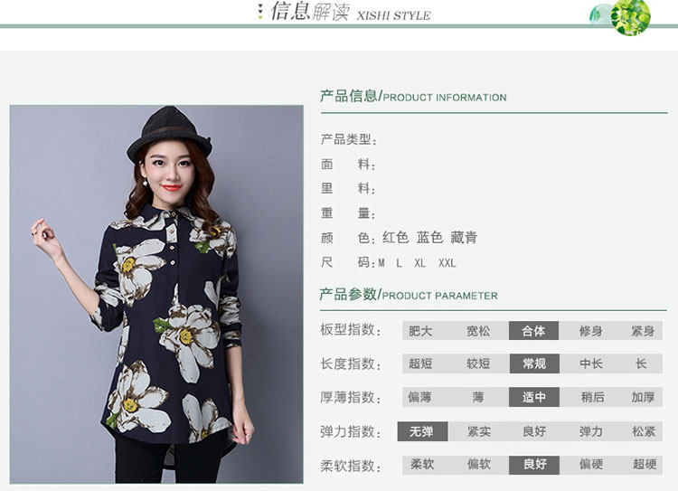678x491 pixels.
Task: Click the 信息解读 XISHI STYLE title
Action: click(x=351, y=12)
